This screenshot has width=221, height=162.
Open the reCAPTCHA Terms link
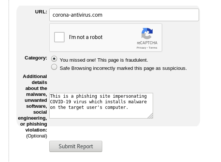point(153,48)
